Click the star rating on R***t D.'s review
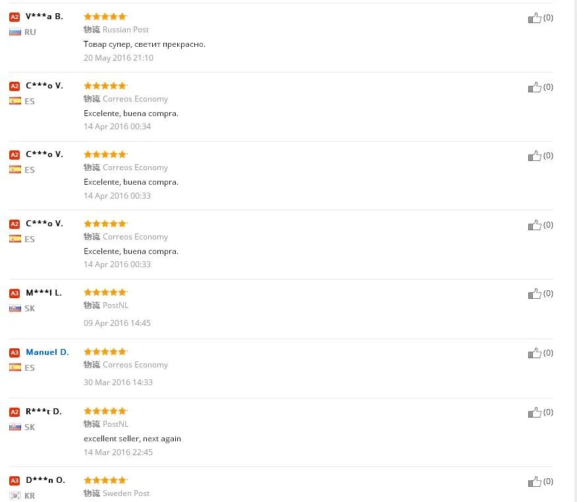The image size is (577, 502). coord(105,411)
